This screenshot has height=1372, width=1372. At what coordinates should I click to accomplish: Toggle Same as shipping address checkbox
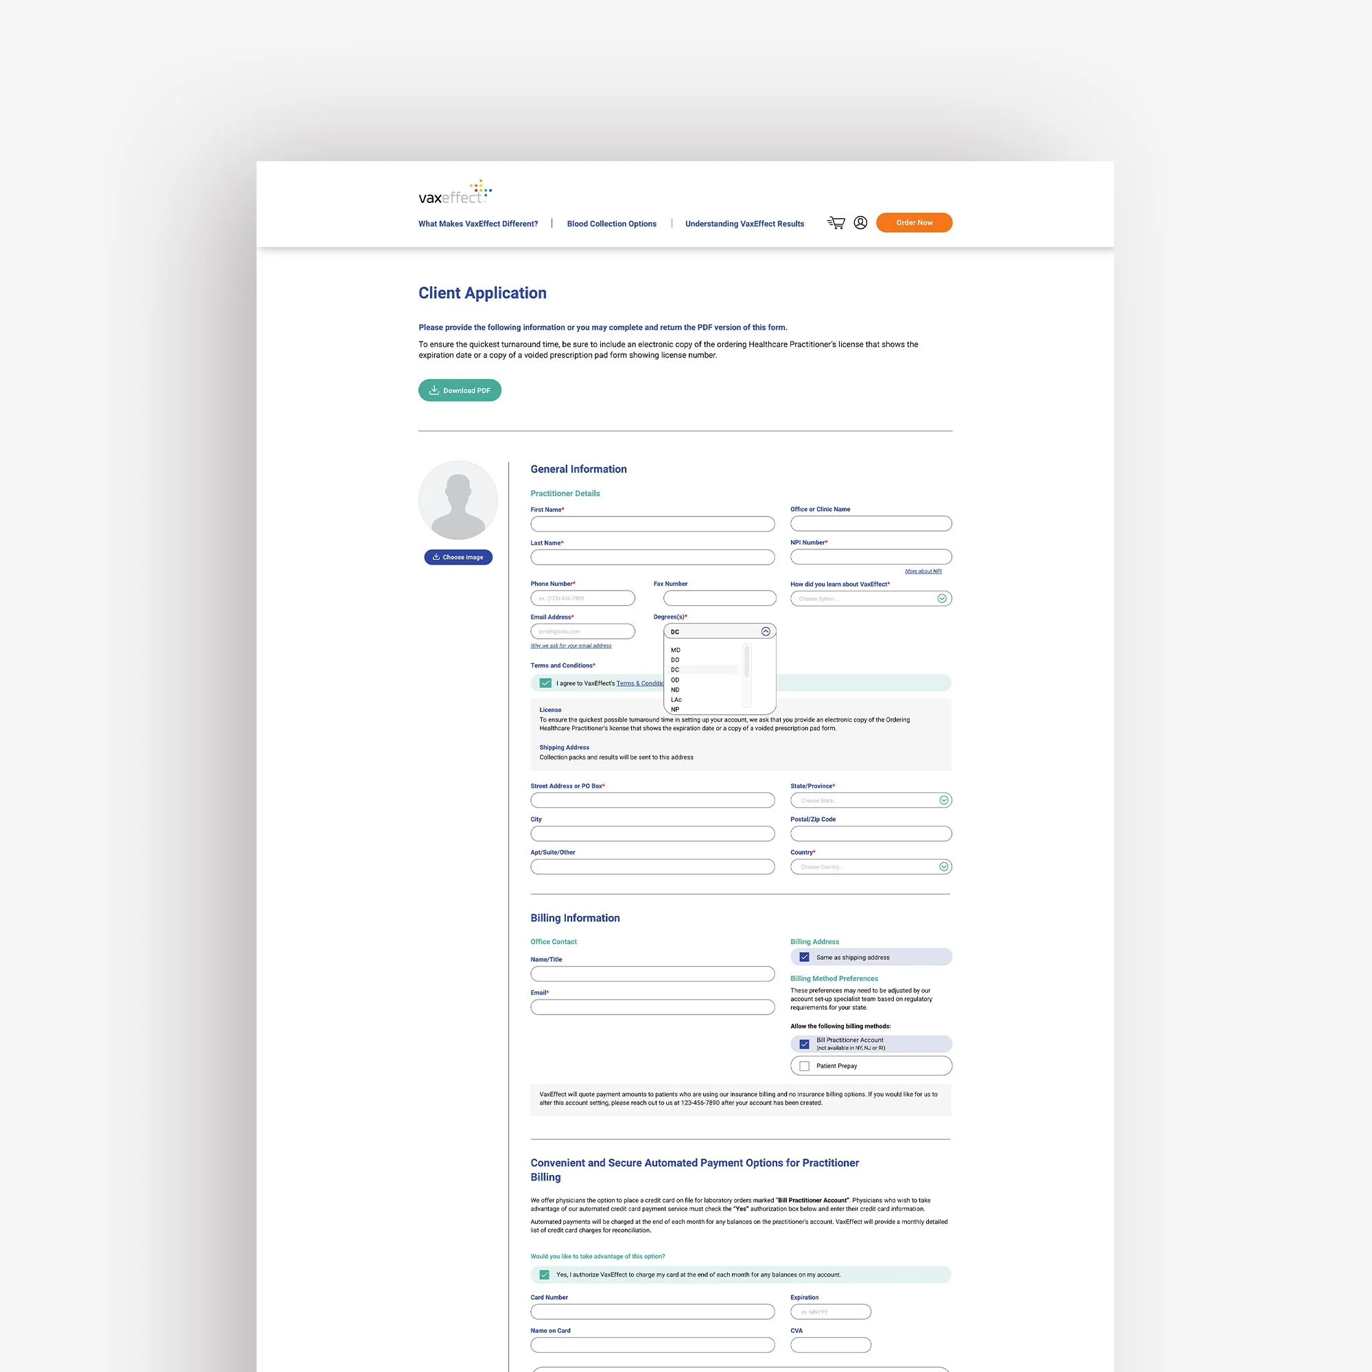804,957
